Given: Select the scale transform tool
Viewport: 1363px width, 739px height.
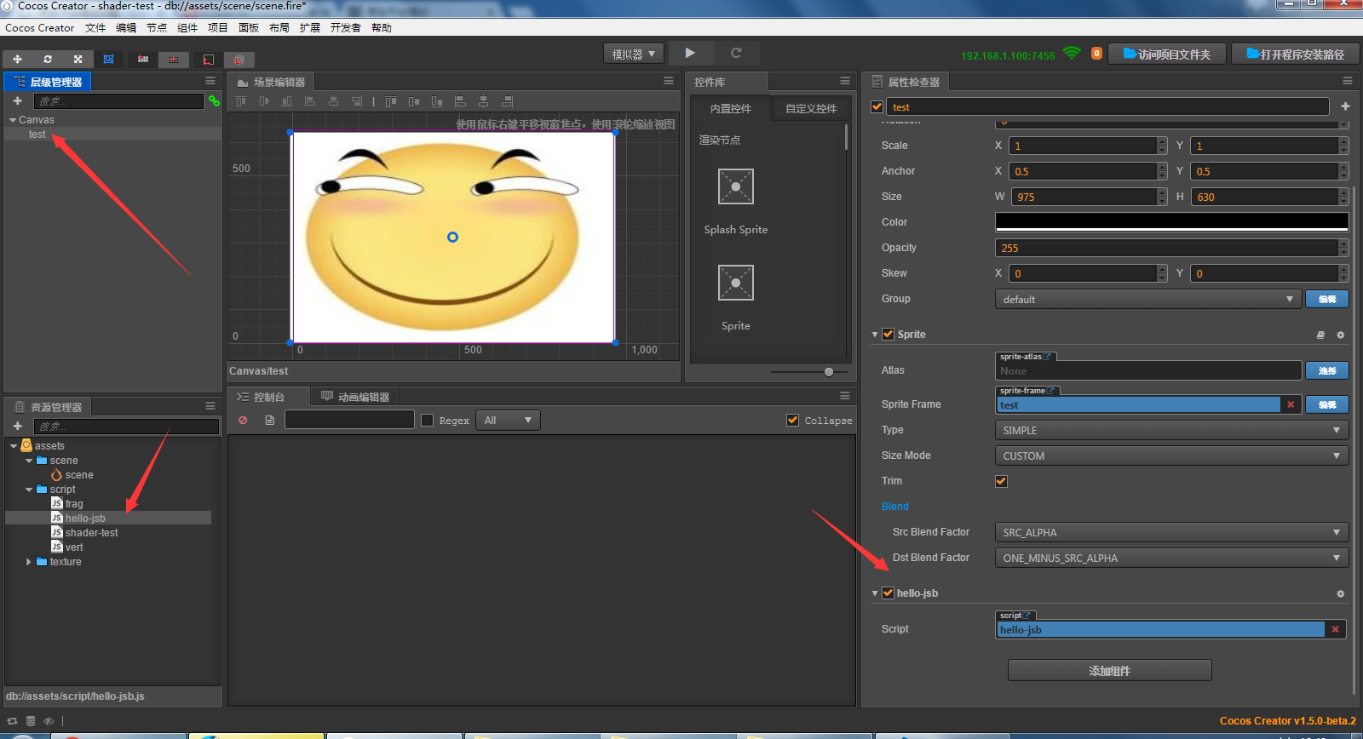Looking at the screenshot, I should pos(78,60).
